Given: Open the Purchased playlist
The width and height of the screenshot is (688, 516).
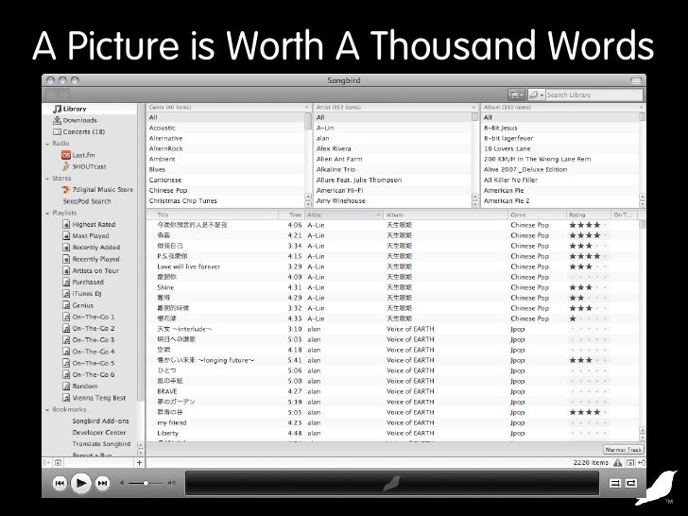Looking at the screenshot, I should 83,283.
